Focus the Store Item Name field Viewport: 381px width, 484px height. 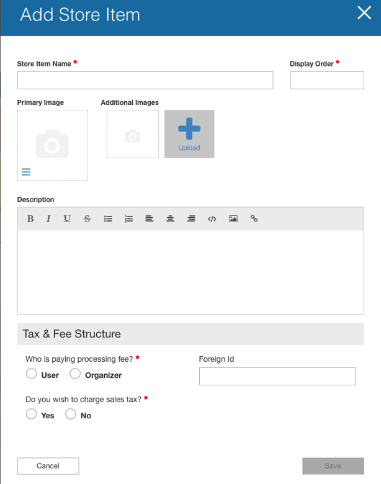pyautogui.click(x=145, y=80)
